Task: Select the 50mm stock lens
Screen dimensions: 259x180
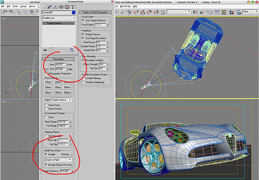Action: click(x=67, y=87)
